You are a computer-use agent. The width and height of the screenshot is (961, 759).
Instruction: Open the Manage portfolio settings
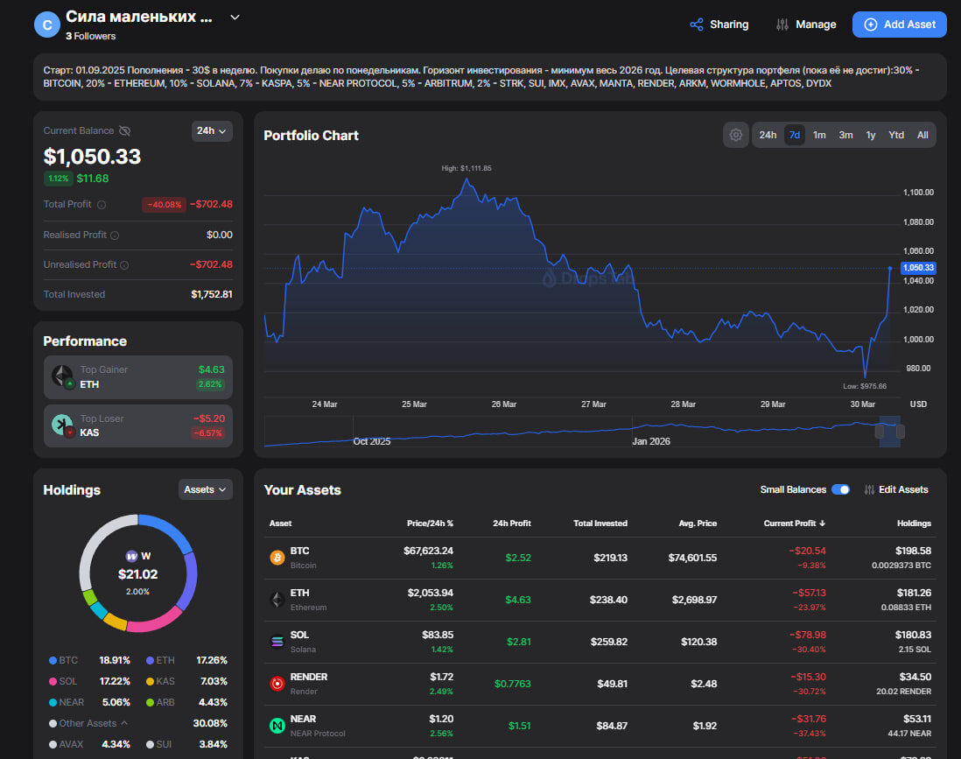click(805, 25)
